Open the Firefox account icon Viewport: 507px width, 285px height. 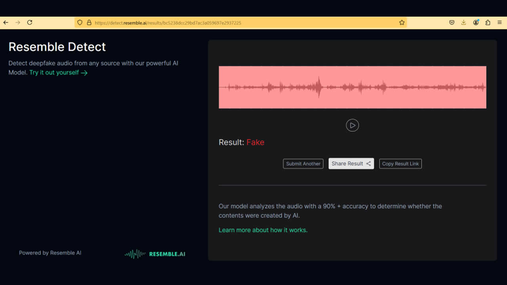(476, 23)
